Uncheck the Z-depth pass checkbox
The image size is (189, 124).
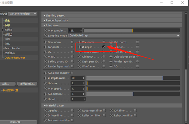(104, 47)
